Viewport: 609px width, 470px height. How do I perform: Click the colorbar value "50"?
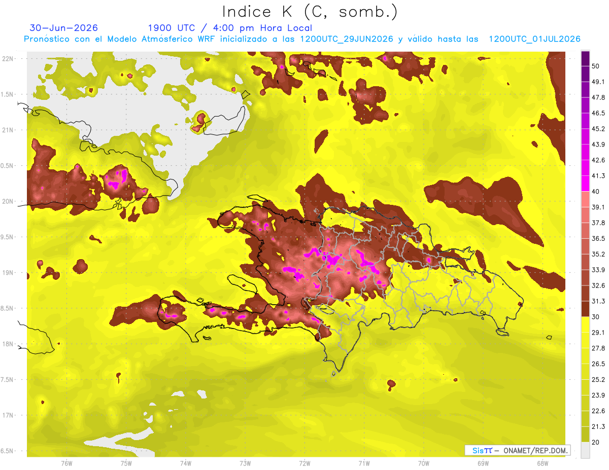(x=596, y=66)
